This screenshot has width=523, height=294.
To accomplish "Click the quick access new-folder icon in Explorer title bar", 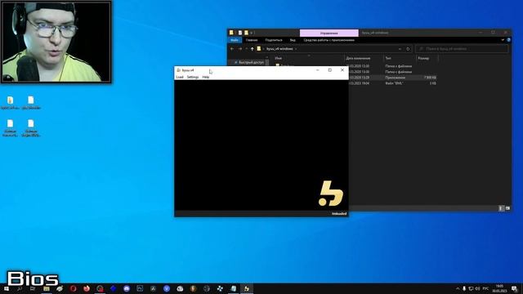I will click(x=246, y=33).
